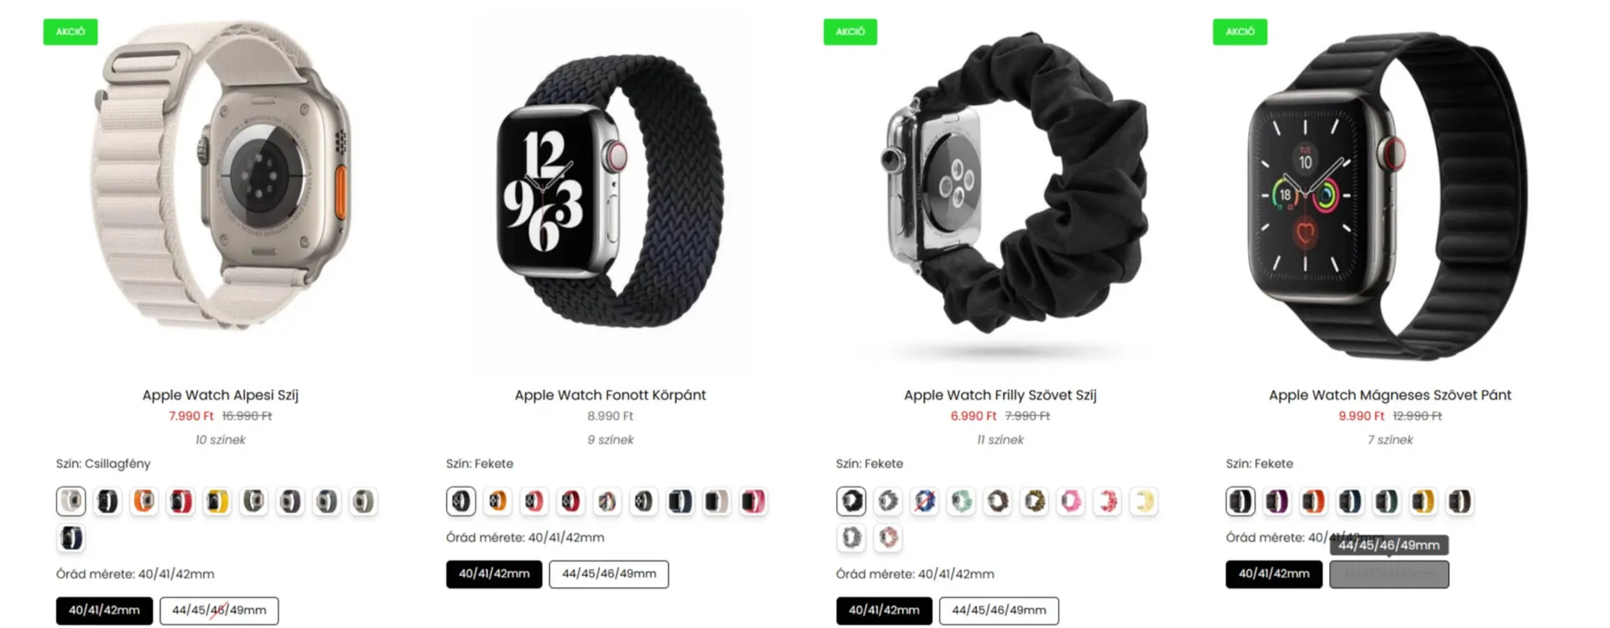This screenshot has width=1610, height=628.
Task: Pick yellow swatch for Alpesi Szíj
Action: (217, 501)
